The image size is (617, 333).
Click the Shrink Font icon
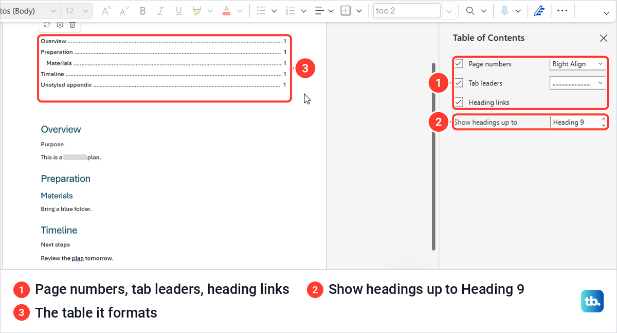(x=124, y=11)
